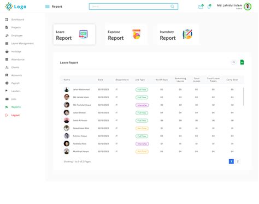Click the Expense Report pie chart icon
Image resolution: width=259 pixels, height=204 pixels.
pyautogui.click(x=137, y=34)
